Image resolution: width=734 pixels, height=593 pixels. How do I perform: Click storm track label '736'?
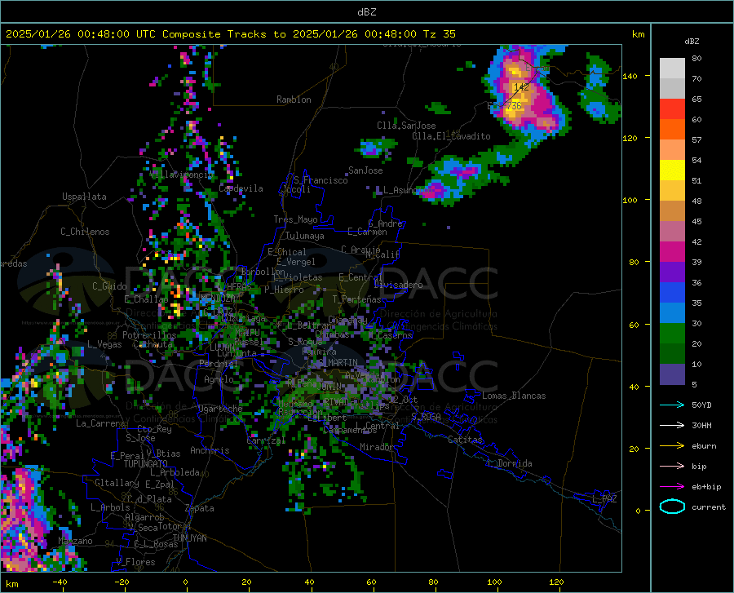514,106
